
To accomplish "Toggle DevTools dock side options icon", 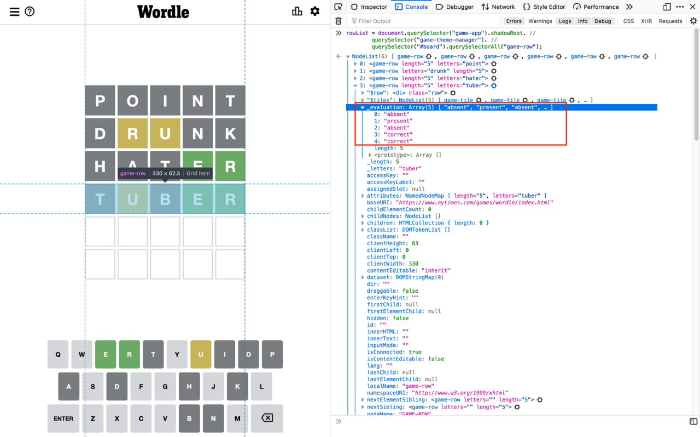I will 667,7.
